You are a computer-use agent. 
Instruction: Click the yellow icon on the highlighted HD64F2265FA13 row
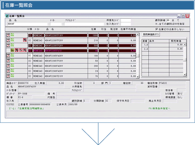(x=13, y=50)
